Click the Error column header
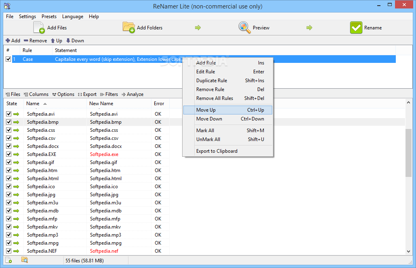This screenshot has height=268, width=416. (x=160, y=104)
